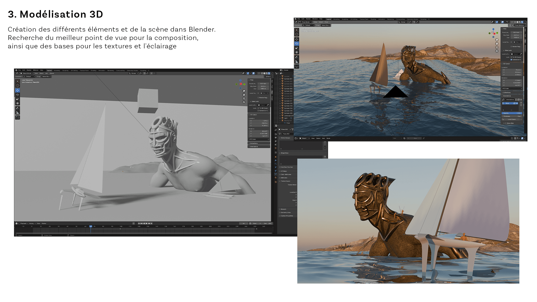537x302 pixels.
Task: Play the timeline animation
Action: [146, 223]
